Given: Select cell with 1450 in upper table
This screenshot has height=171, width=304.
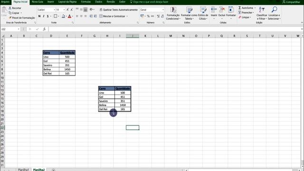Looking at the screenshot, I should coord(67,69).
